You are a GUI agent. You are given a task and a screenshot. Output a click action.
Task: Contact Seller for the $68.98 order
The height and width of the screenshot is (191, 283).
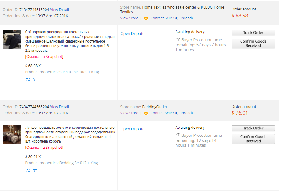coord(172,18)
